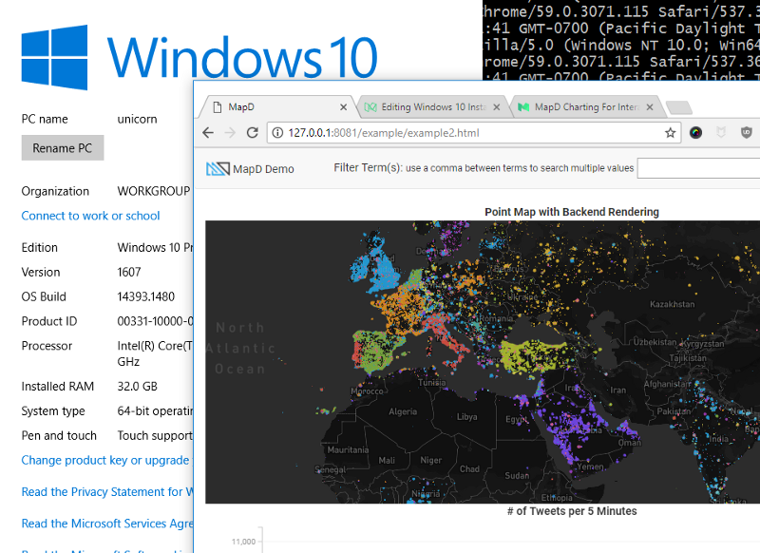Switch to Editing Windows 10 Install tab
The width and height of the screenshot is (760, 553).
click(x=431, y=107)
